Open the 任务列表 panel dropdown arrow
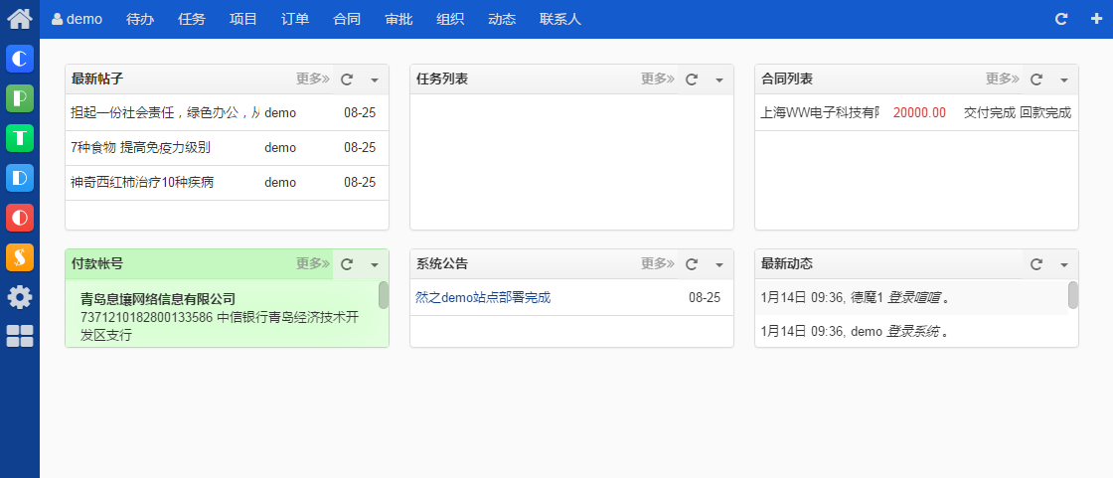Image resolution: width=1113 pixels, height=478 pixels. pos(719,80)
